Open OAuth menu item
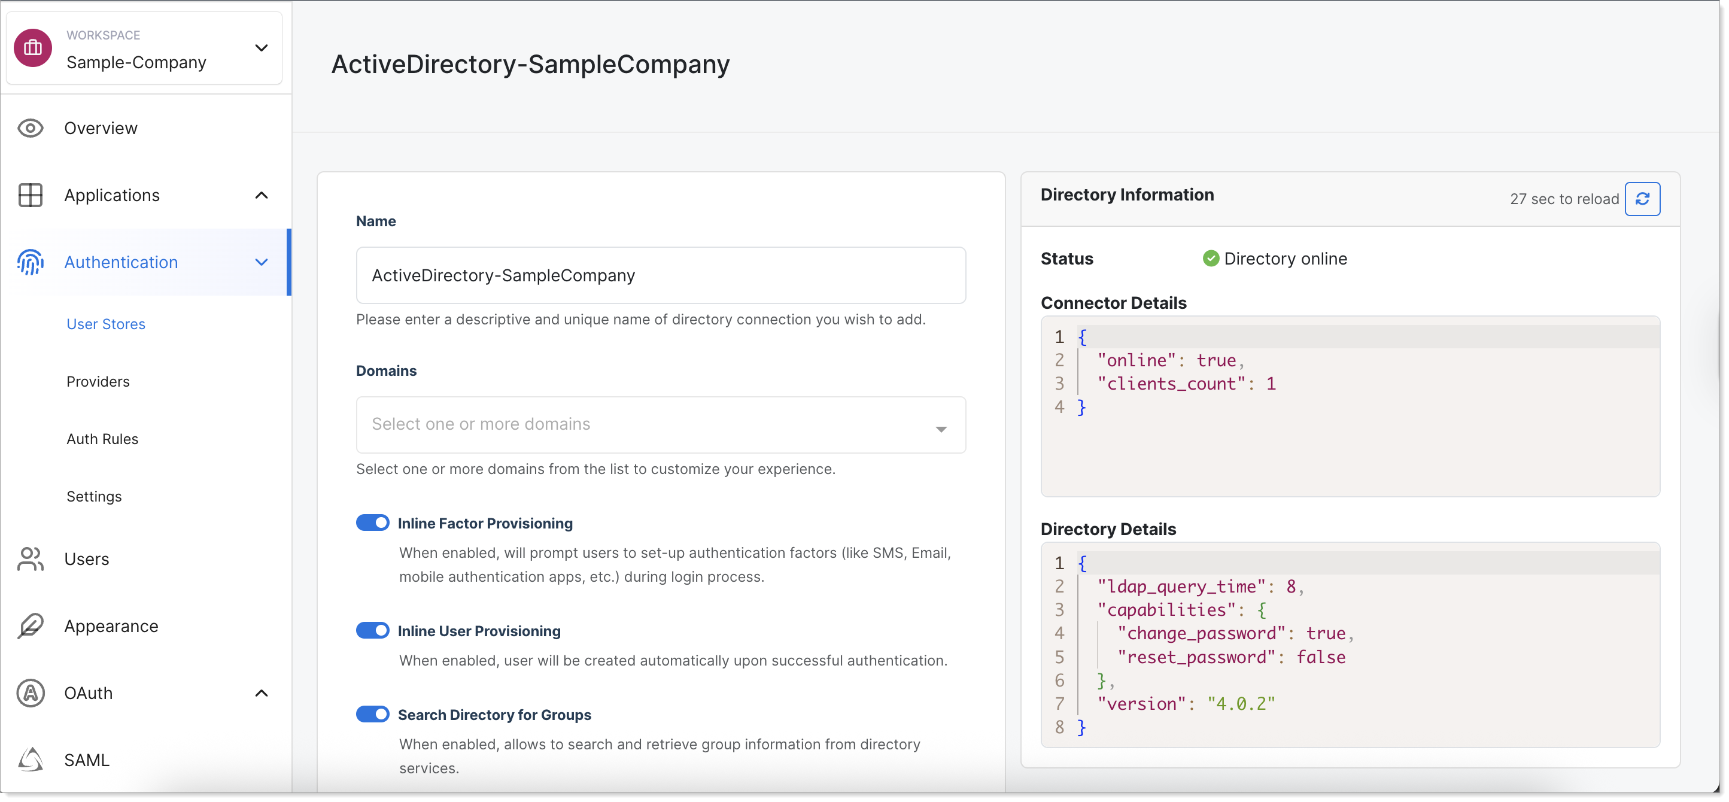 click(x=89, y=693)
